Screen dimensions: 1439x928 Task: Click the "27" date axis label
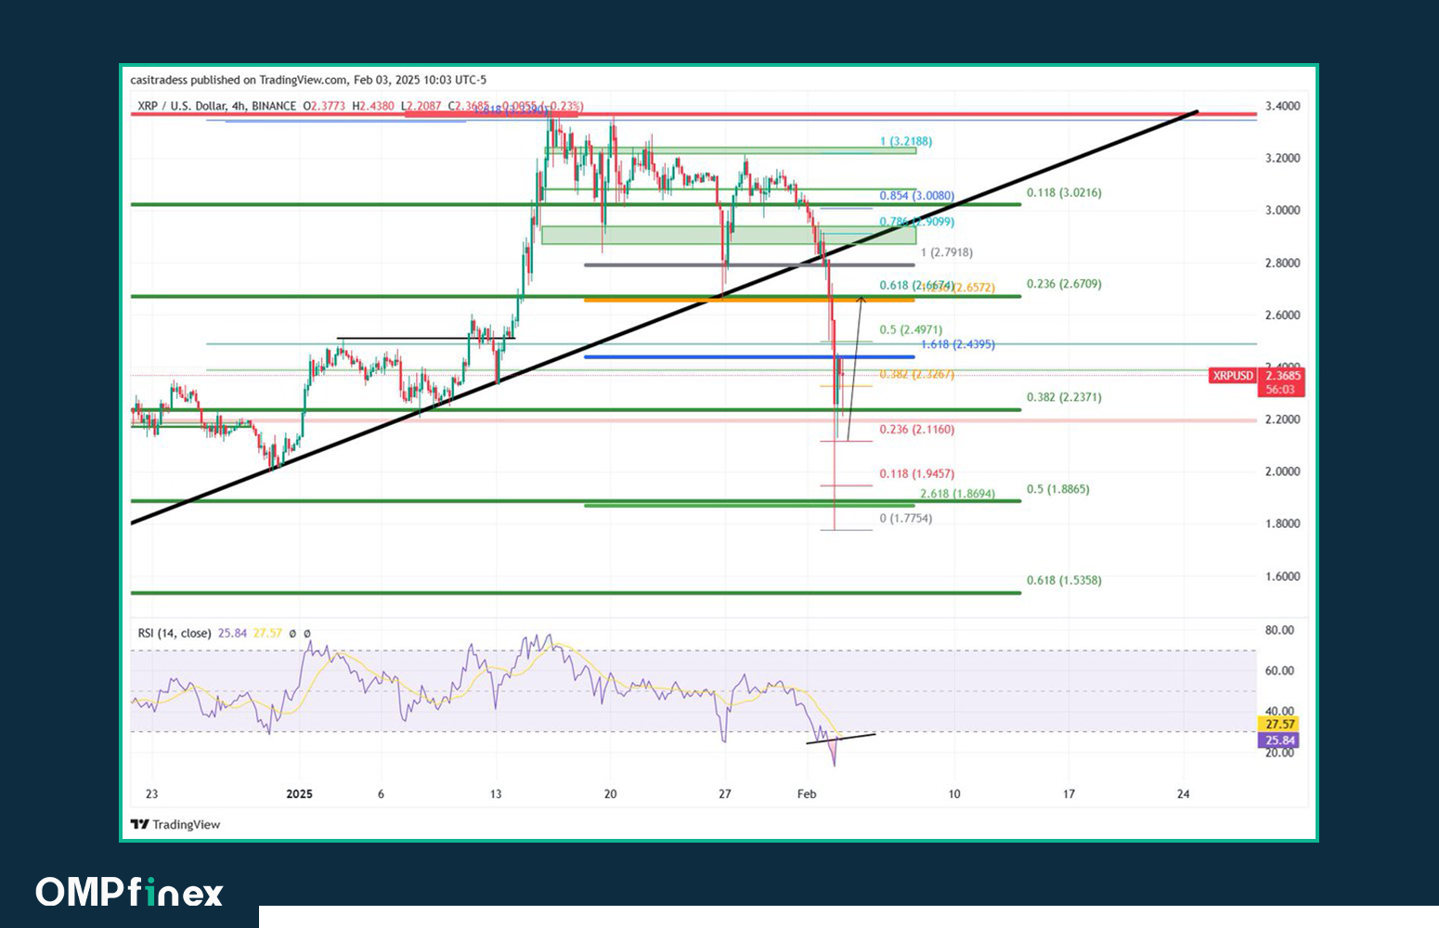[725, 794]
